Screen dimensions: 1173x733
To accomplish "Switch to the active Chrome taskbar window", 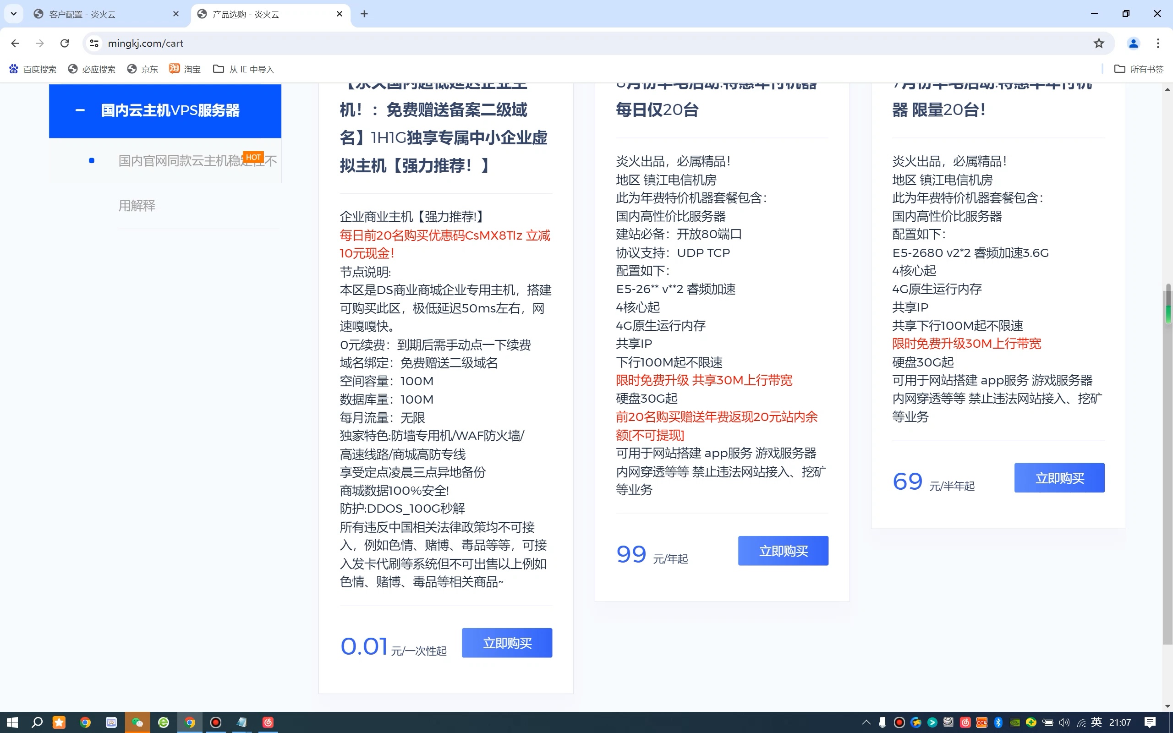I will (x=190, y=722).
